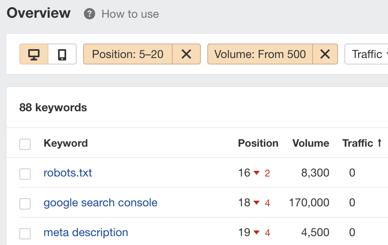Check the robots.txt row checkbox

25,173
